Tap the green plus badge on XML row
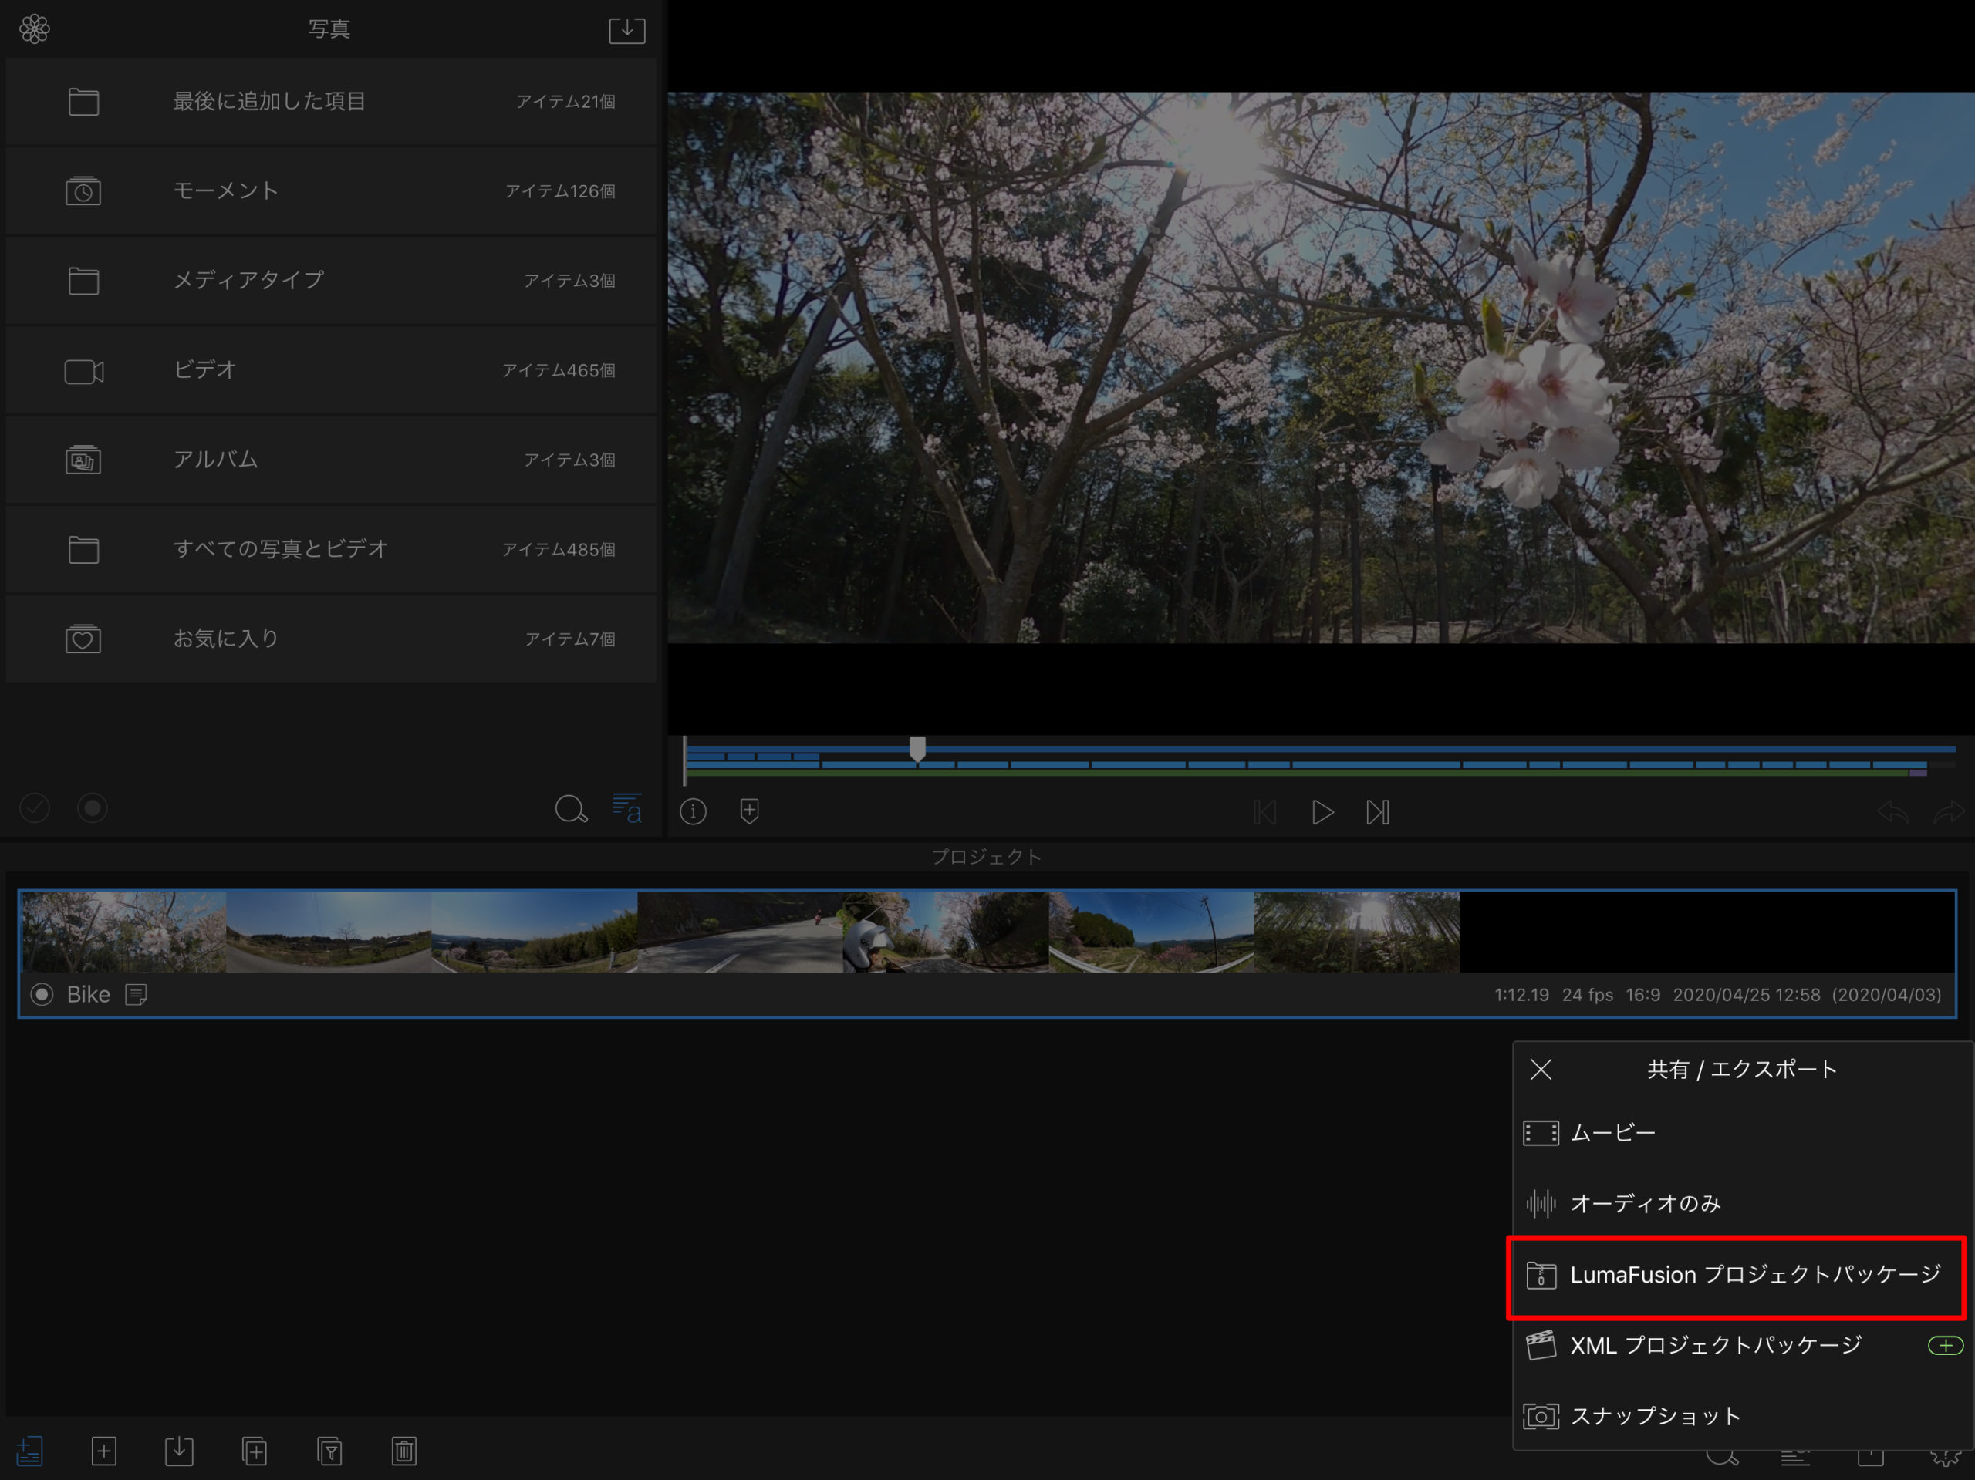Image resolution: width=1975 pixels, height=1480 pixels. (x=1946, y=1345)
